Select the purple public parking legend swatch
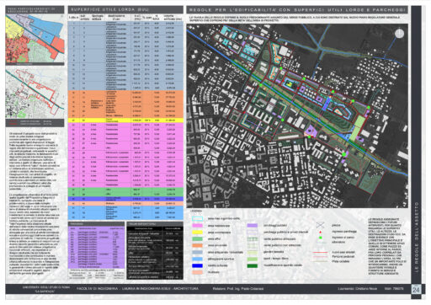431x305 pixels. pyautogui.click(x=252, y=226)
